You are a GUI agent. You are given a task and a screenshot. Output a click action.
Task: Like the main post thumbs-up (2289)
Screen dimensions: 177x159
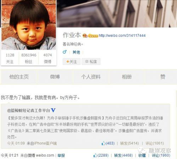click(x=101, y=155)
